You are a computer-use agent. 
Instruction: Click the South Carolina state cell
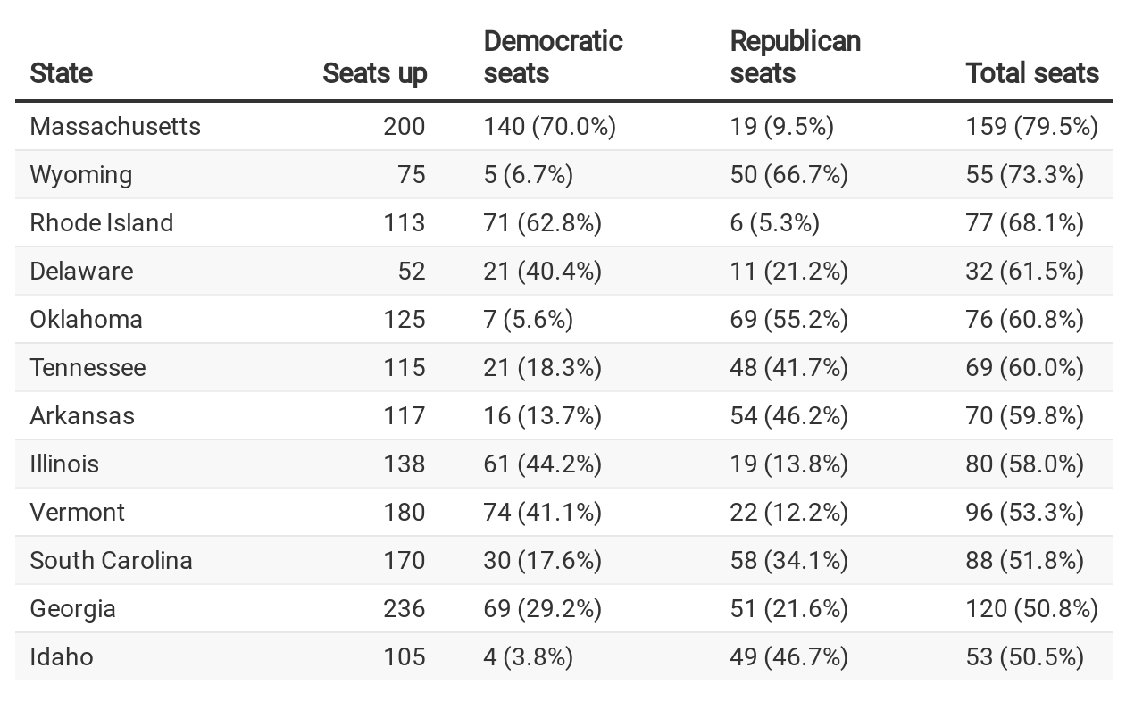tap(111, 561)
